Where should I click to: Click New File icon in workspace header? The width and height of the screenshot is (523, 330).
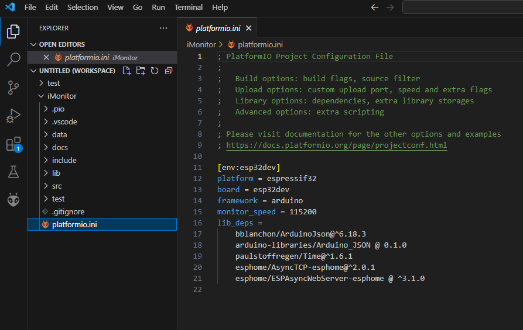coord(127,71)
